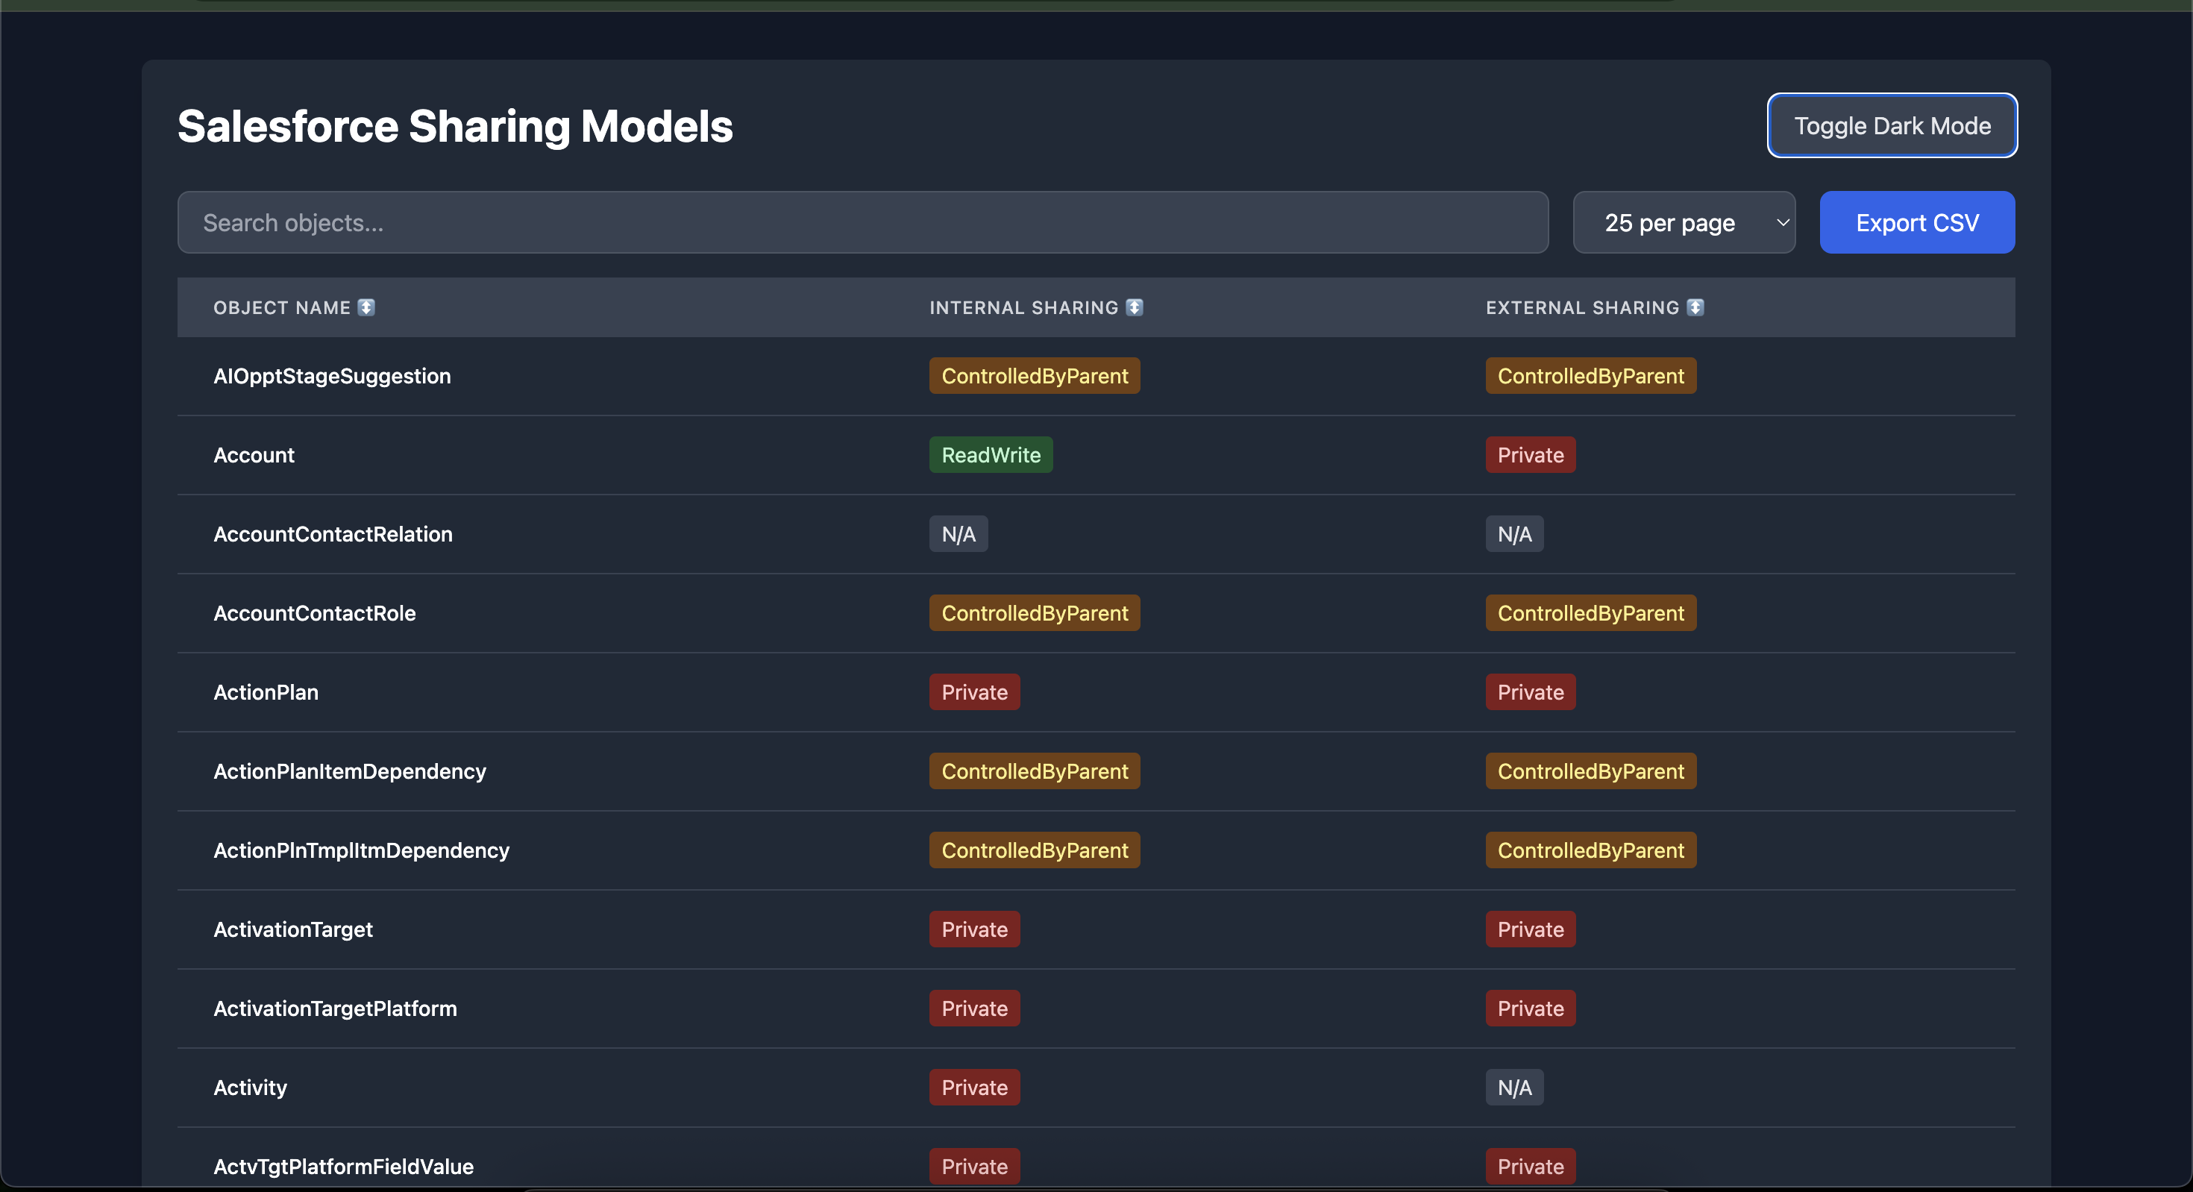Click the Export CSV button
Image resolution: width=2193 pixels, height=1192 pixels.
click(x=1916, y=223)
